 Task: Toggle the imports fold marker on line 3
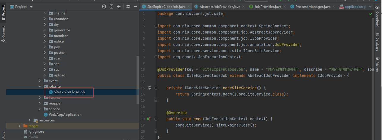pos(156,26)
